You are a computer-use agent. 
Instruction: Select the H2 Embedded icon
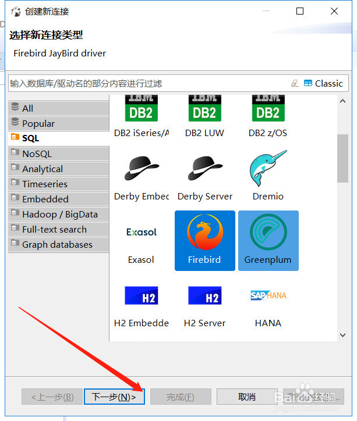tap(142, 295)
